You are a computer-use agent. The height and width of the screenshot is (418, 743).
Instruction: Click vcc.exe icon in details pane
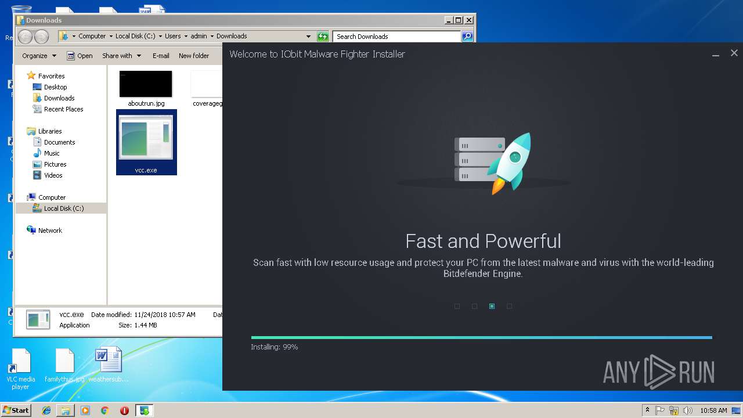(39, 320)
